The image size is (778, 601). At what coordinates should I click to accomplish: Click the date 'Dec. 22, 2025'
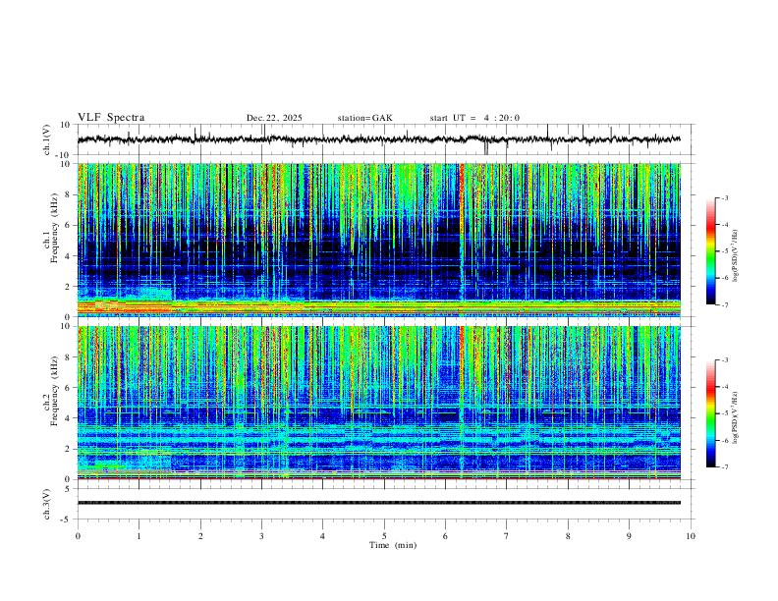pos(274,118)
